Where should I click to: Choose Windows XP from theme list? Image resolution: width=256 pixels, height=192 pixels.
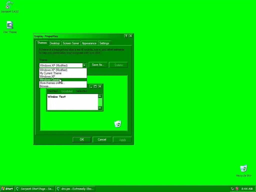(x=63, y=76)
